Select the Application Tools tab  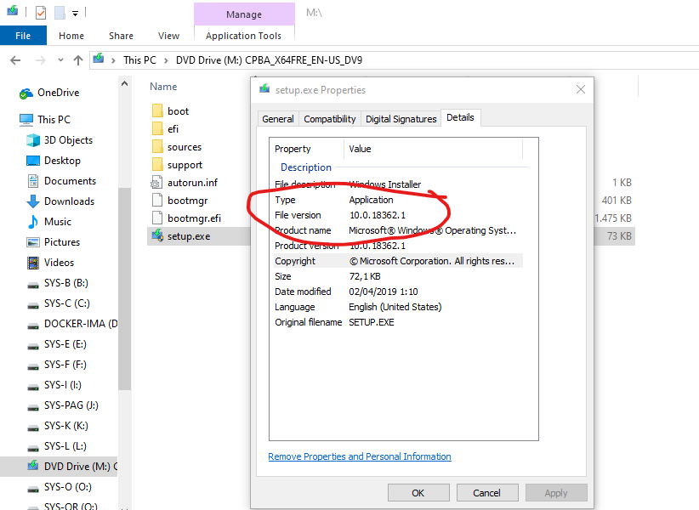243,36
